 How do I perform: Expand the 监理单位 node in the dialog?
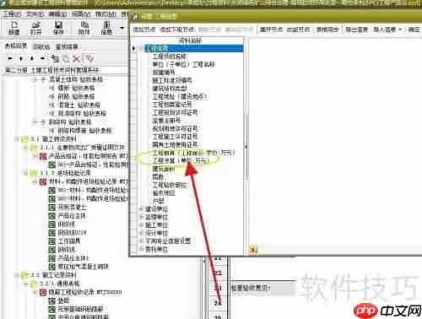tap(142, 217)
